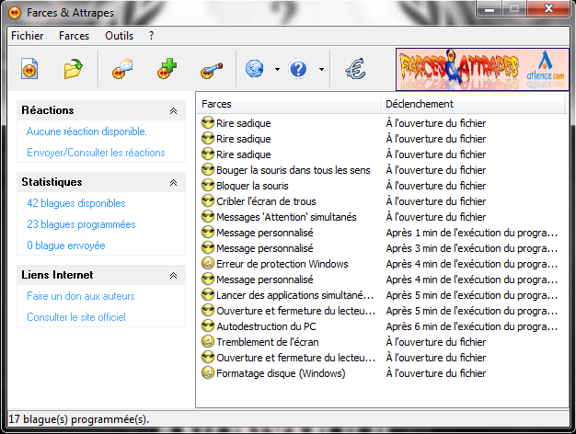This screenshot has height=434, width=576.
Task: Collapse the Liens Internet panel
Action: pos(173,275)
